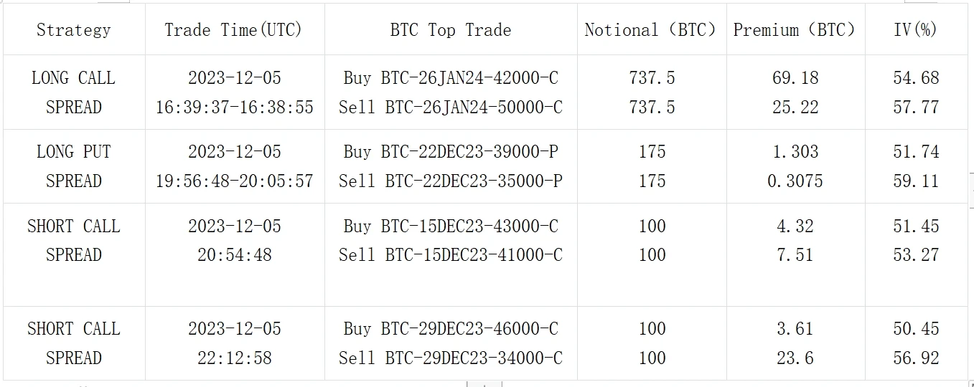The width and height of the screenshot is (974, 387).
Task: Select the 23.6 premium value
Action: (795, 358)
